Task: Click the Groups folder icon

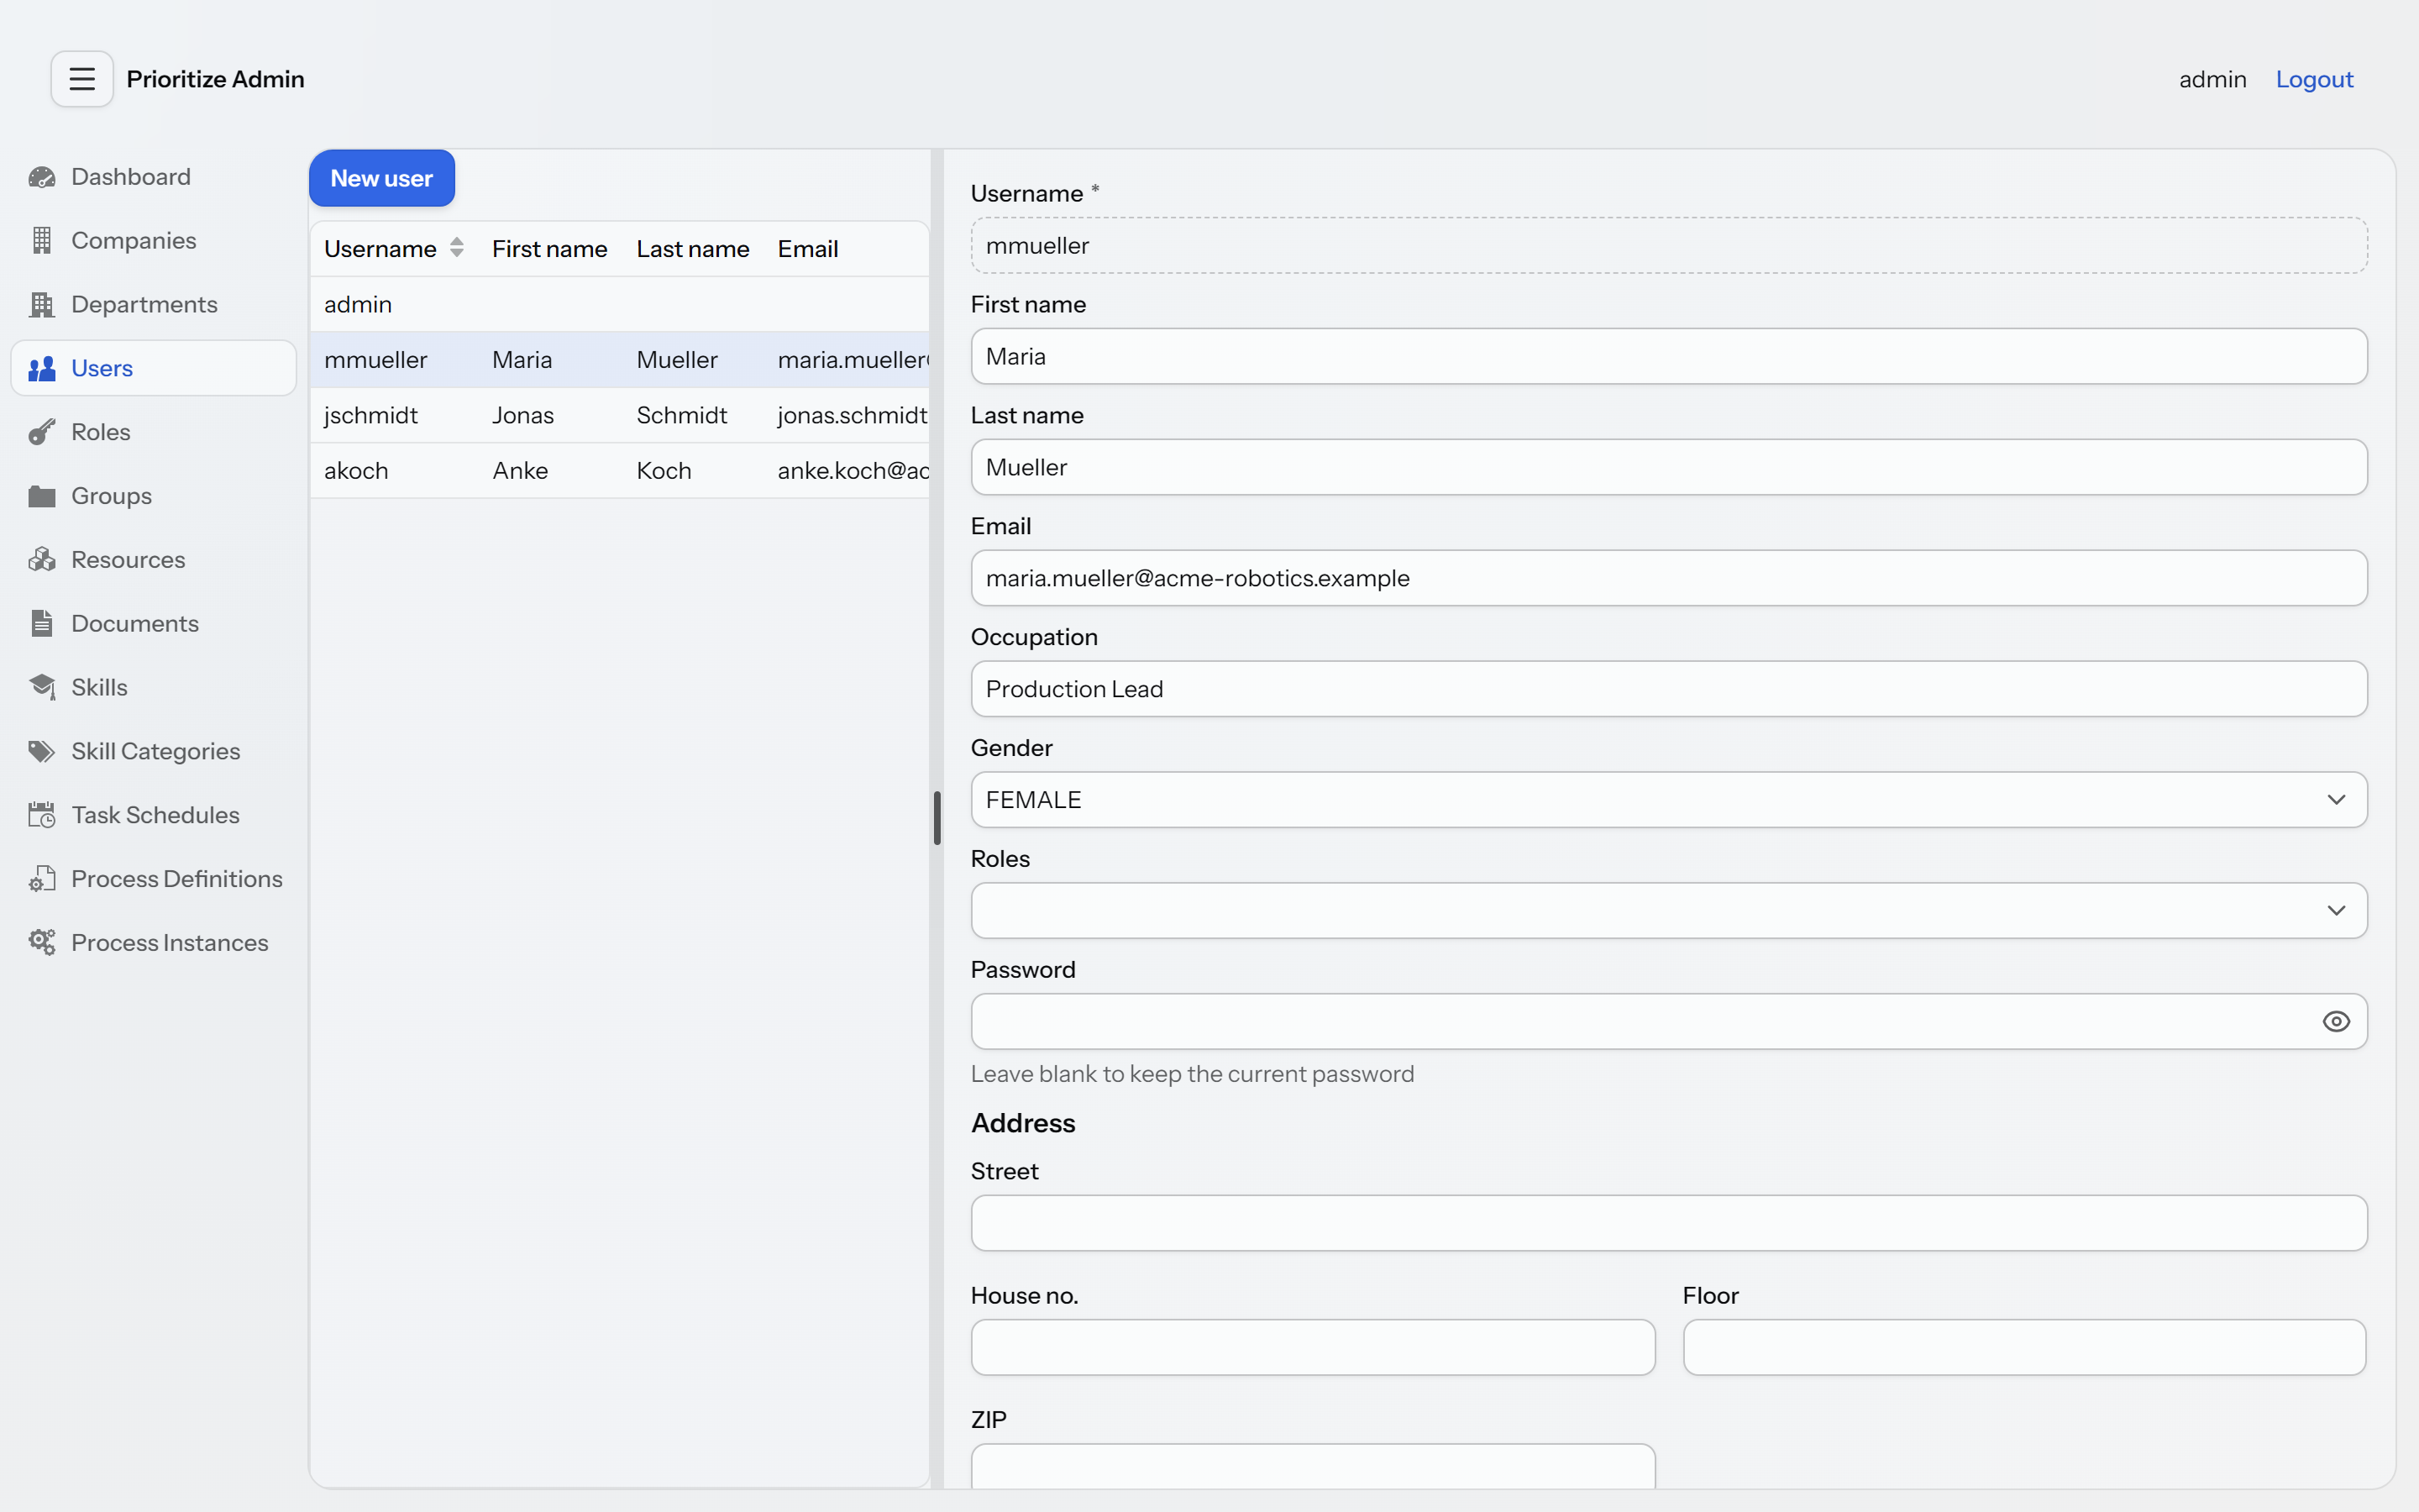Action: click(x=42, y=496)
